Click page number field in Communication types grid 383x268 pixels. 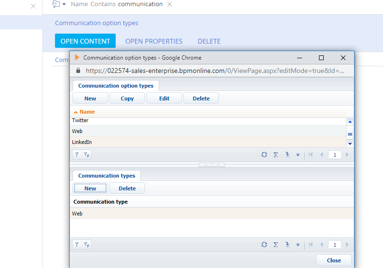point(335,245)
